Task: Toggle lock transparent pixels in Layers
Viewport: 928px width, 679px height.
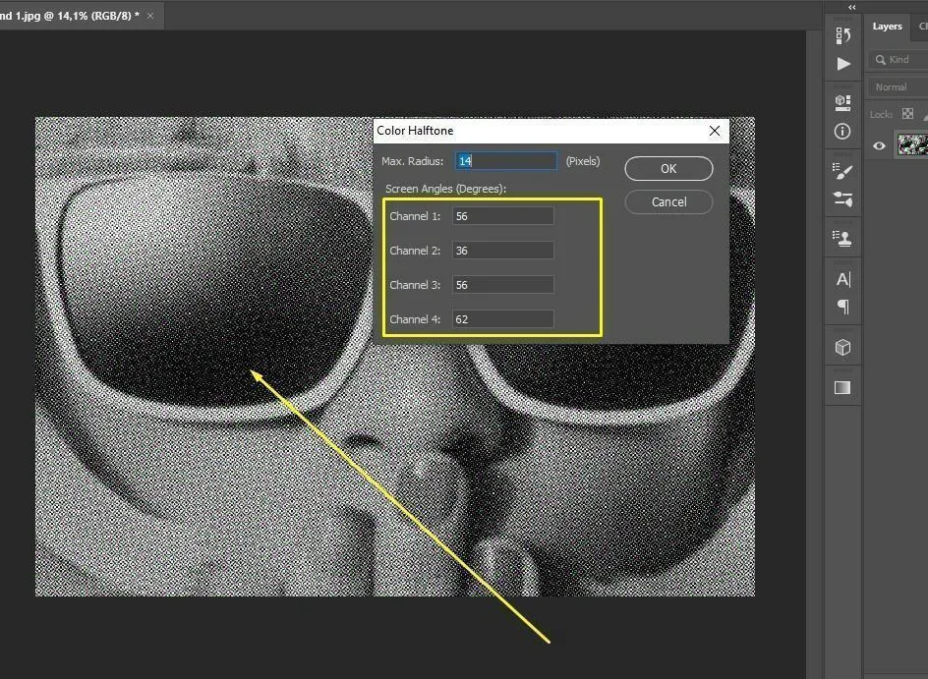Action: 907,114
